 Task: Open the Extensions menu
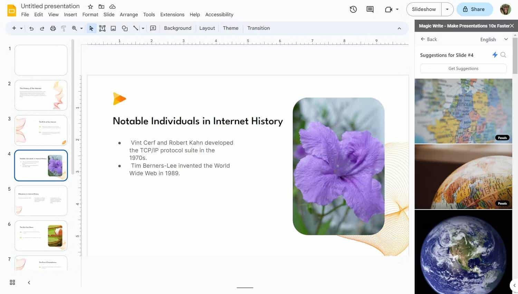click(172, 14)
